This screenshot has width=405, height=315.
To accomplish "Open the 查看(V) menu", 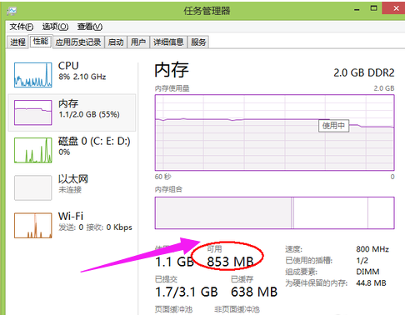I will click(90, 27).
